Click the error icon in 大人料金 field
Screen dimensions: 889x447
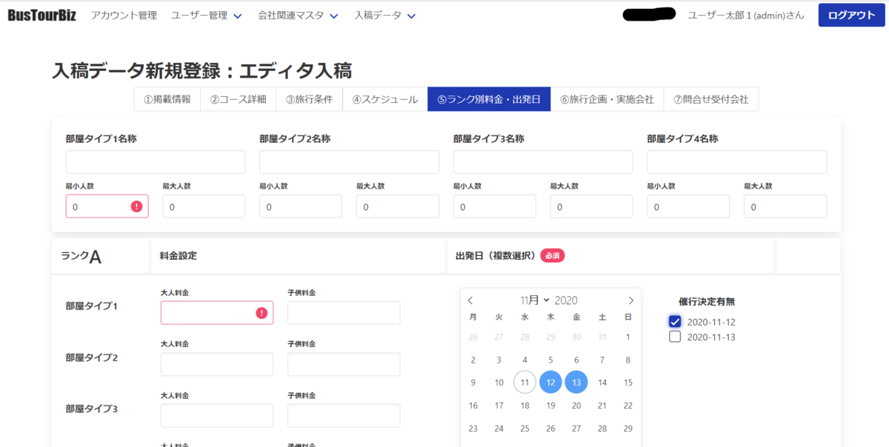(260, 312)
